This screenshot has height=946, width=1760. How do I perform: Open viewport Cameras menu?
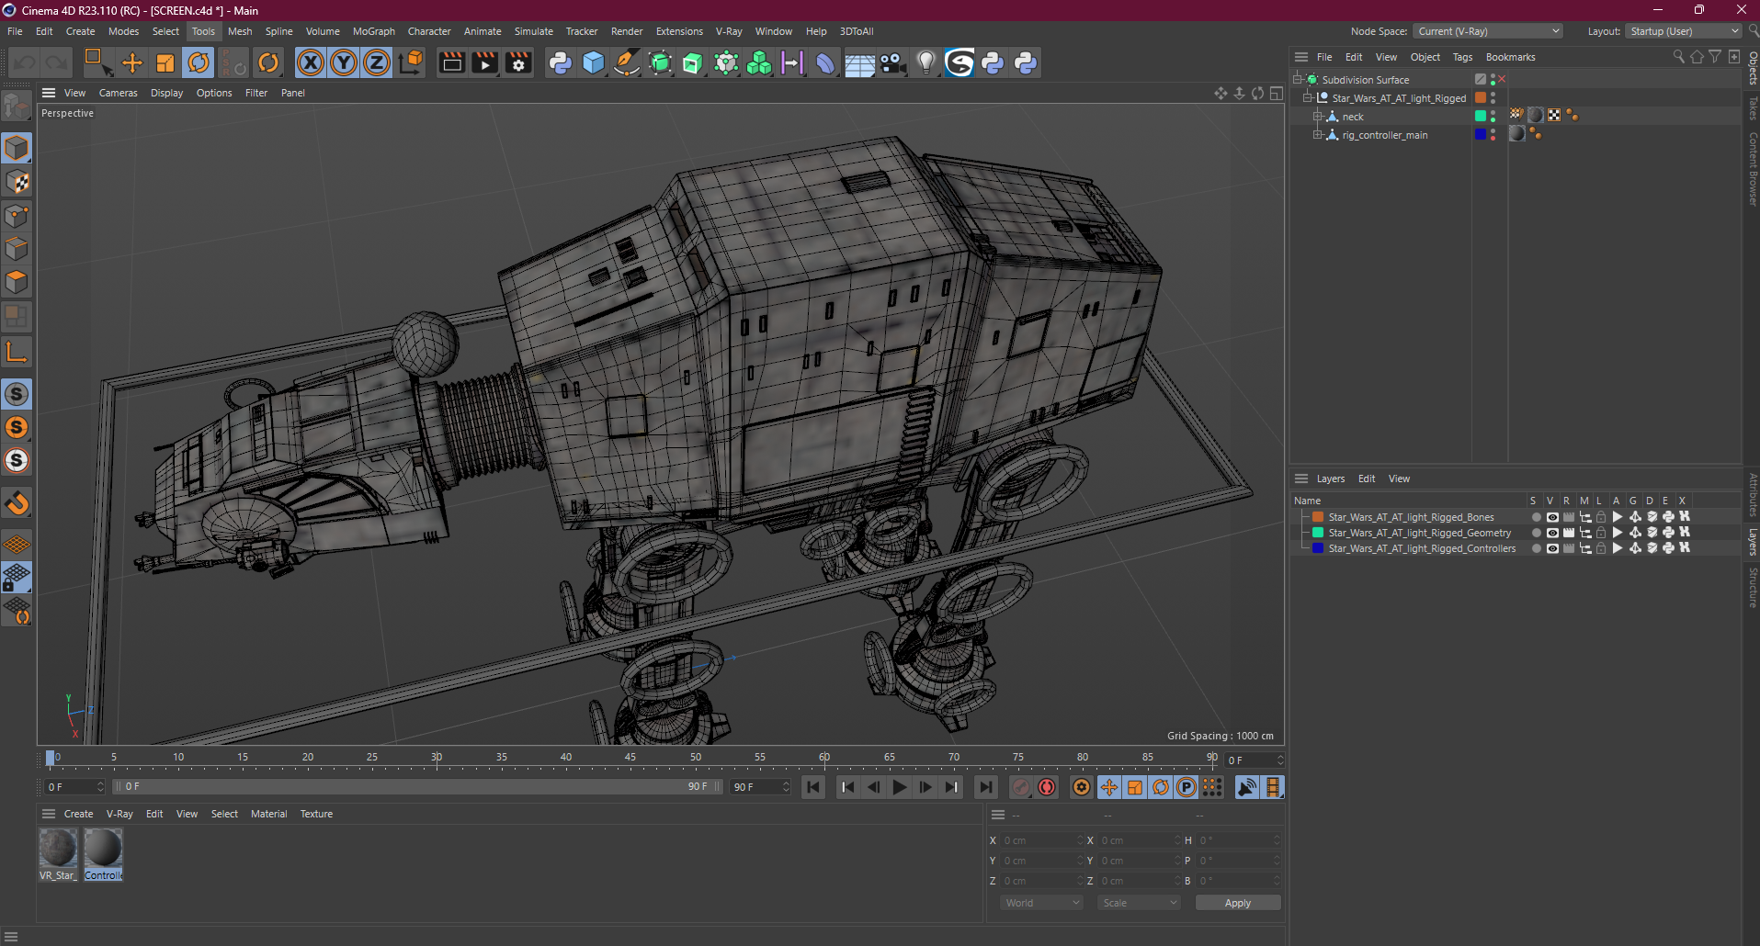click(118, 93)
